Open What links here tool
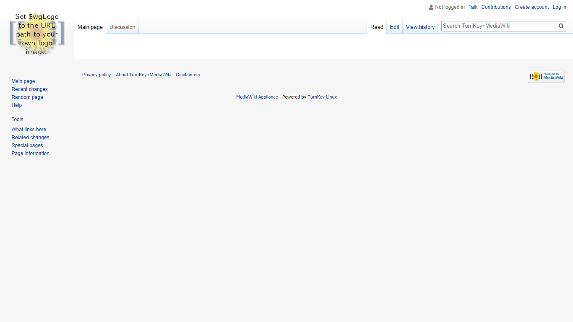The width and height of the screenshot is (573, 322). [29, 130]
